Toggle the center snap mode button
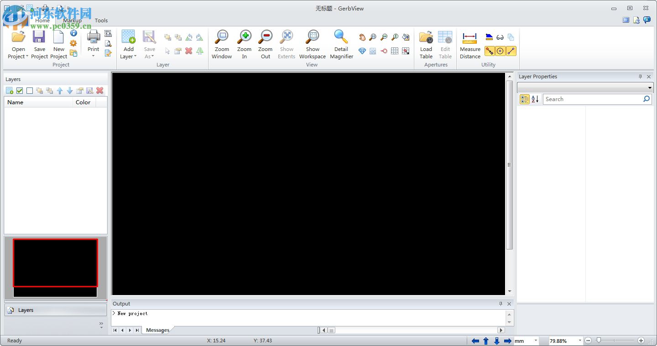The height and width of the screenshot is (346, 657). click(500, 51)
